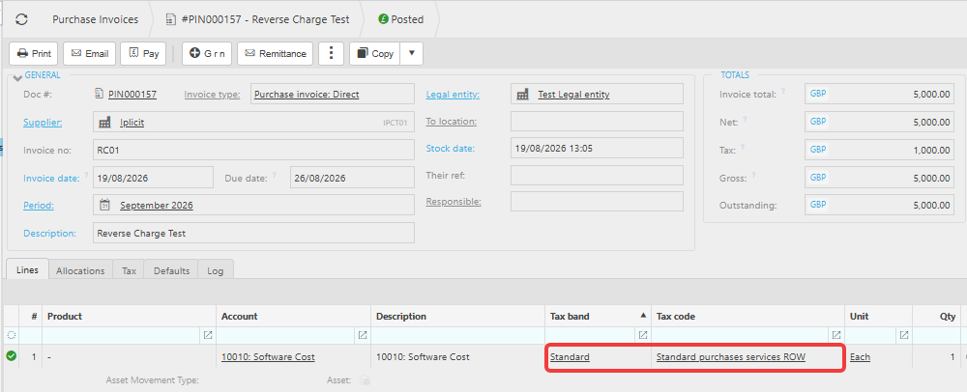
Task: Click the Description label link
Action: (49, 234)
